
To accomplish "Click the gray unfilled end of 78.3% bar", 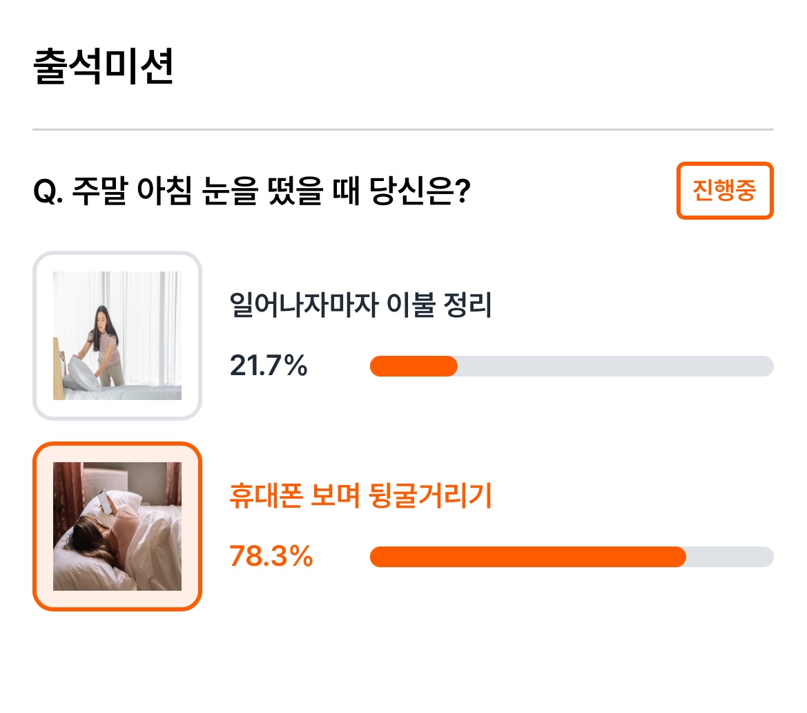I will pos(730,557).
